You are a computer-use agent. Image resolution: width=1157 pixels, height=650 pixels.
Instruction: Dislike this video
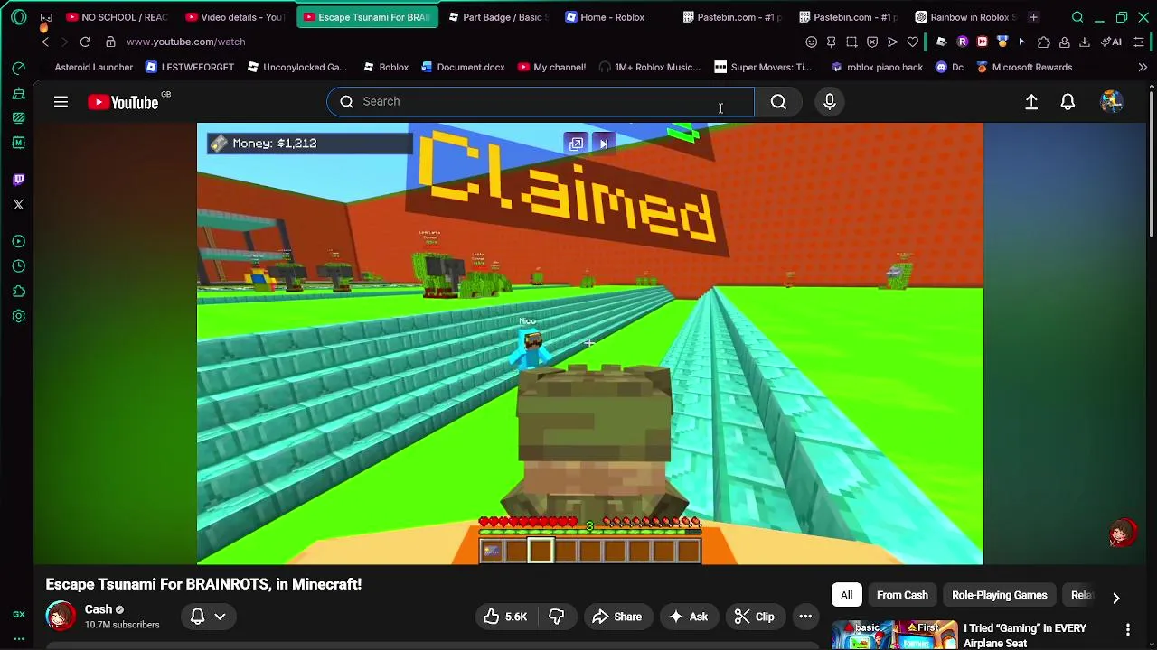tap(557, 617)
